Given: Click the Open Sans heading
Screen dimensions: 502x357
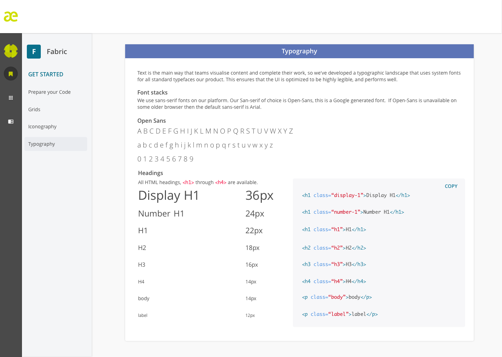Looking at the screenshot, I should pyautogui.click(x=152, y=121).
